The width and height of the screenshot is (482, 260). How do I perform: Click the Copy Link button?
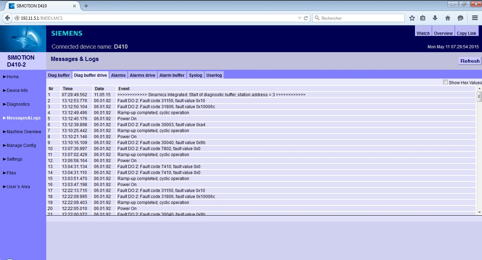click(x=466, y=31)
